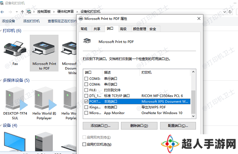Check the COM3: port checkbox

coord(86,79)
